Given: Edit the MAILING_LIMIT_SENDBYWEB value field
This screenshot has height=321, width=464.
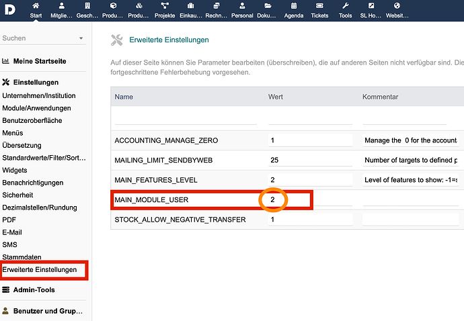Looking at the screenshot, I should 310,160.
